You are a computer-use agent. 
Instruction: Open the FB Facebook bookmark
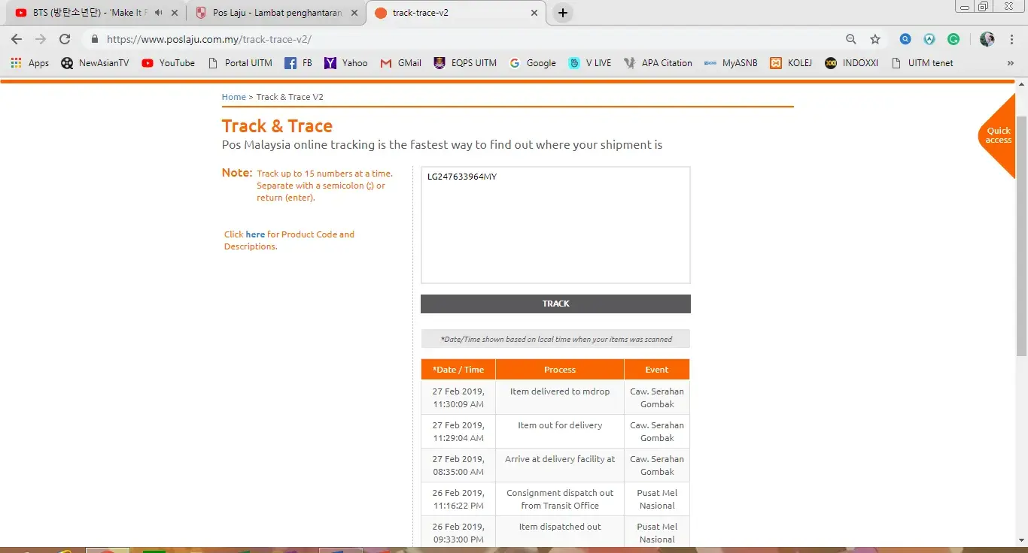click(x=299, y=63)
